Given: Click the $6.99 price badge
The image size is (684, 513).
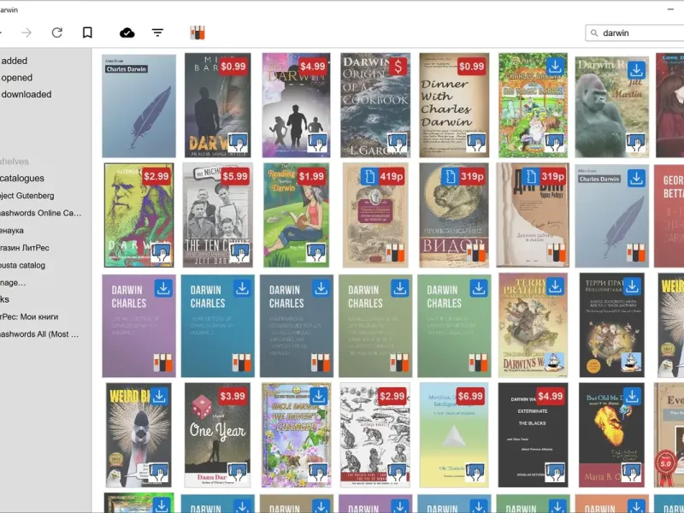Looking at the screenshot, I should [x=470, y=396].
